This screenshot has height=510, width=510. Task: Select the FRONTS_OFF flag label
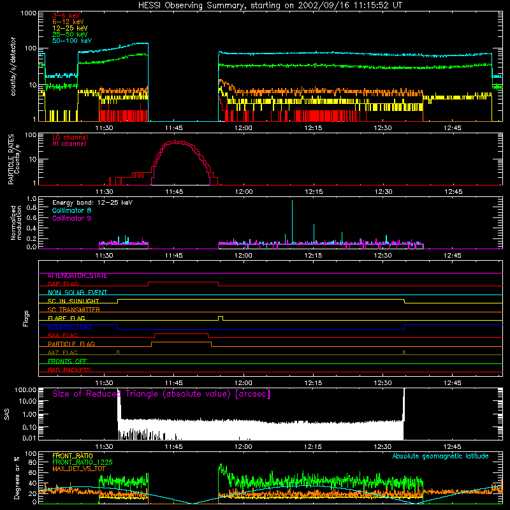[x=68, y=361]
